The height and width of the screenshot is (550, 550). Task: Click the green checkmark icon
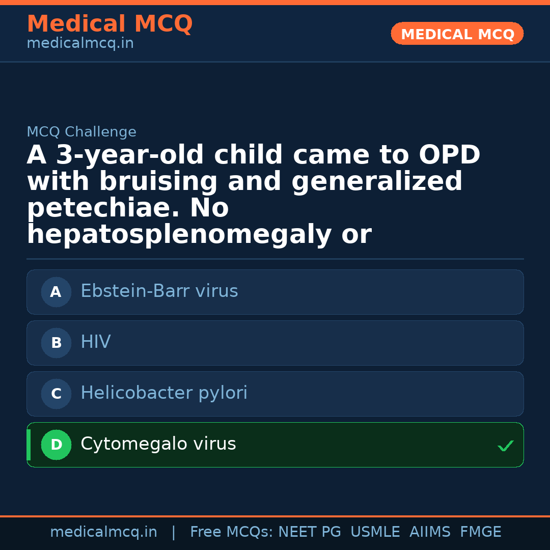coord(505,446)
